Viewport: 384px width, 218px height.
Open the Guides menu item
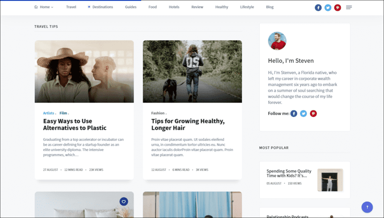coord(131,7)
